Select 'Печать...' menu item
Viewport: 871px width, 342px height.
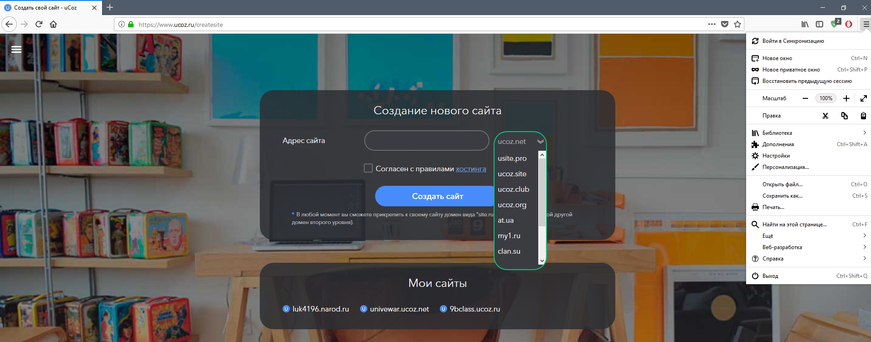coord(809,207)
